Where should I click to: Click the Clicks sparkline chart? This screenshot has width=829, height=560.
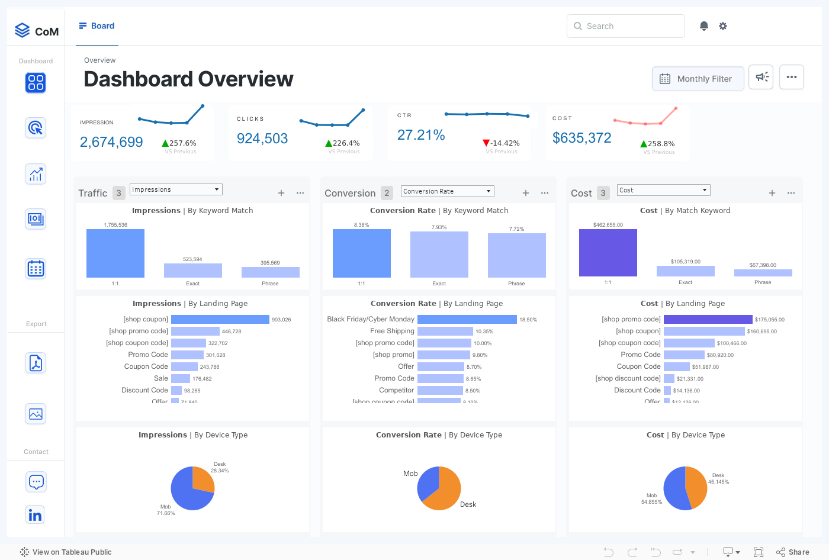332,118
